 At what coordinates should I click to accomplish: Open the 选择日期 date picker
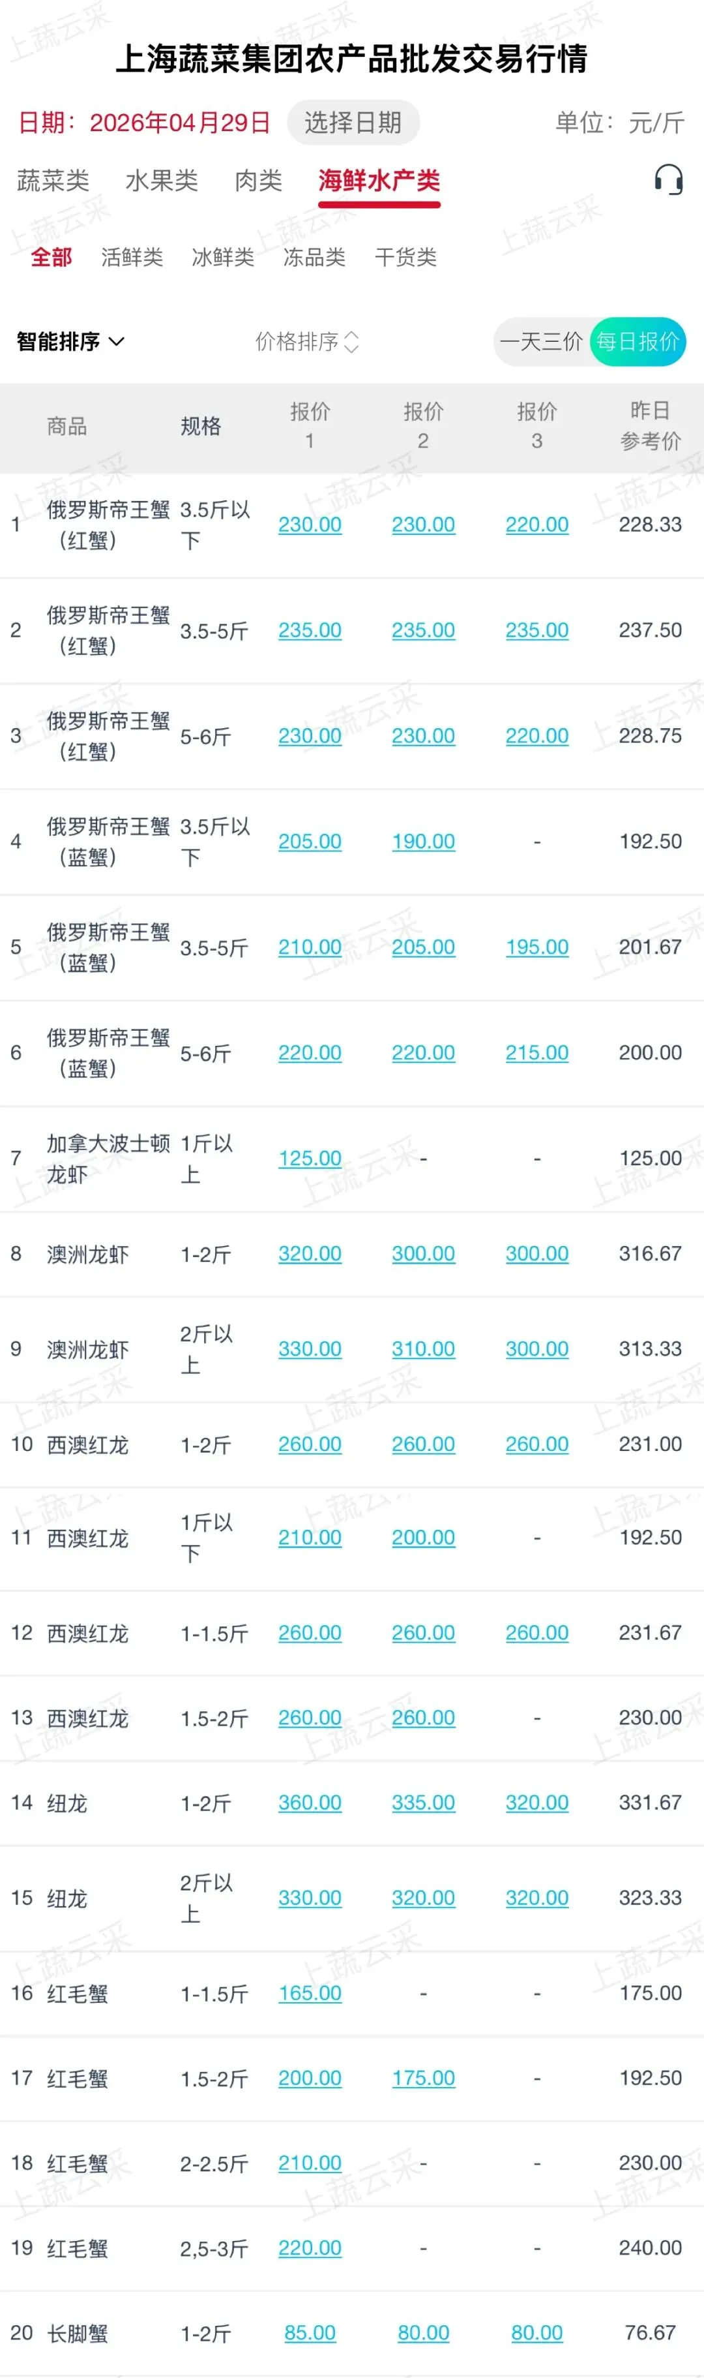coord(353,123)
